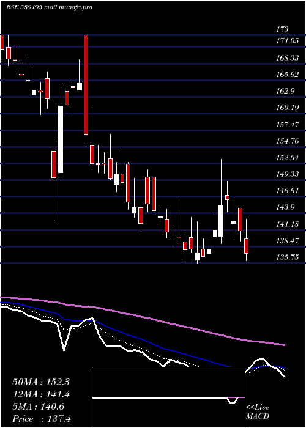The height and width of the screenshot is (428, 306).
Task: Click inside the MACD indicator box
Action: (x=168, y=397)
